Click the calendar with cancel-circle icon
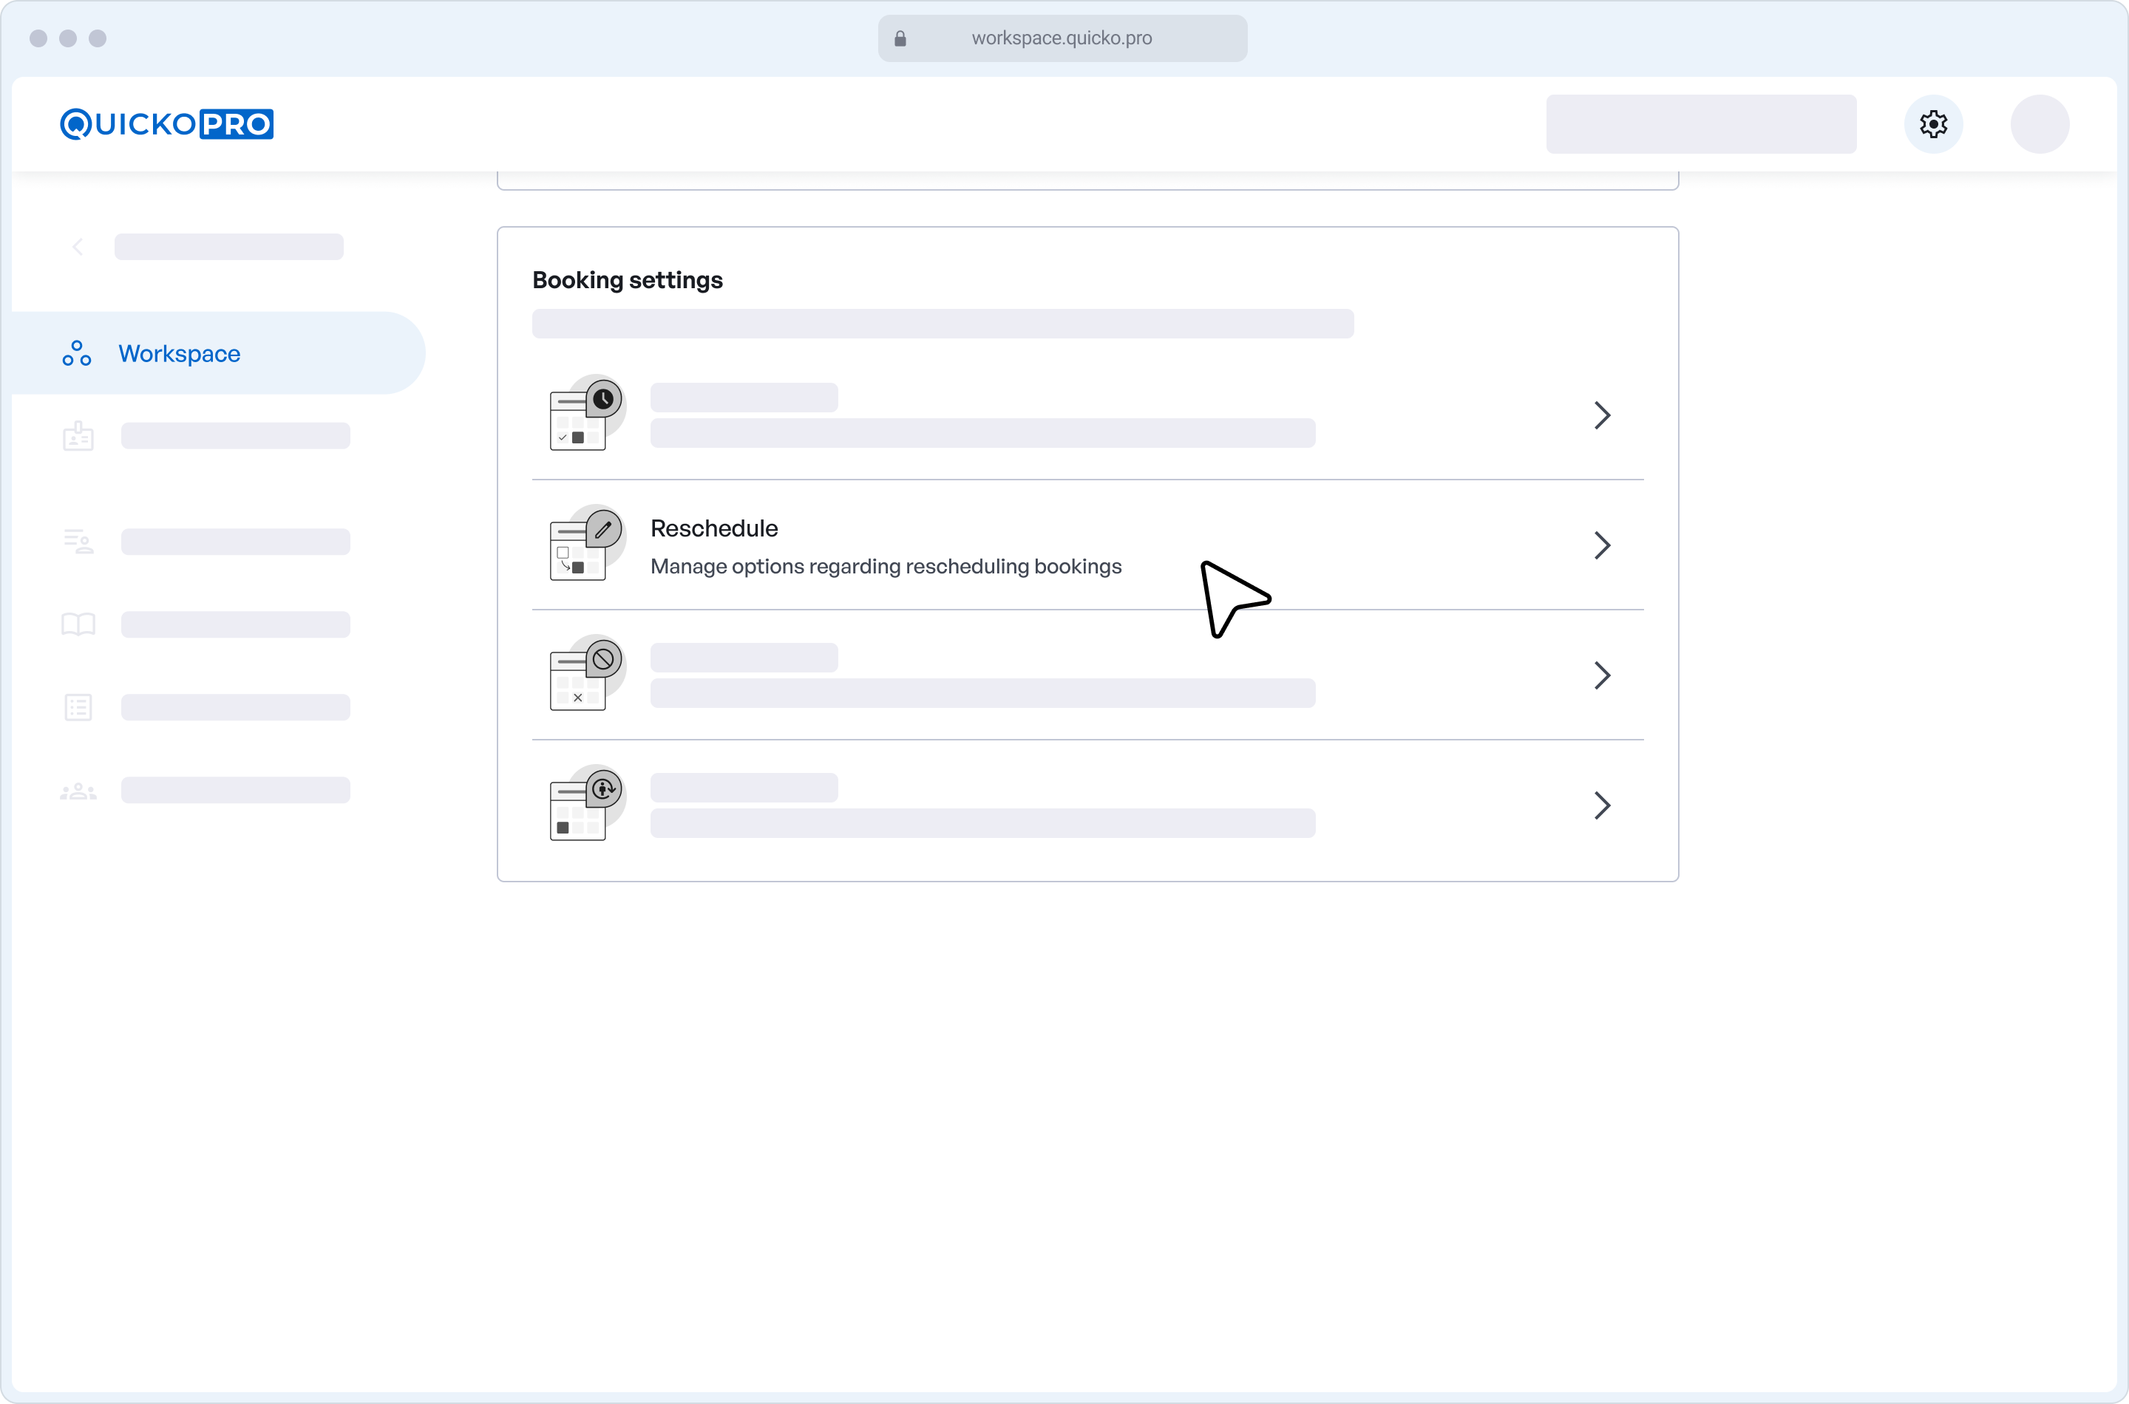The width and height of the screenshot is (2129, 1404). (588, 673)
